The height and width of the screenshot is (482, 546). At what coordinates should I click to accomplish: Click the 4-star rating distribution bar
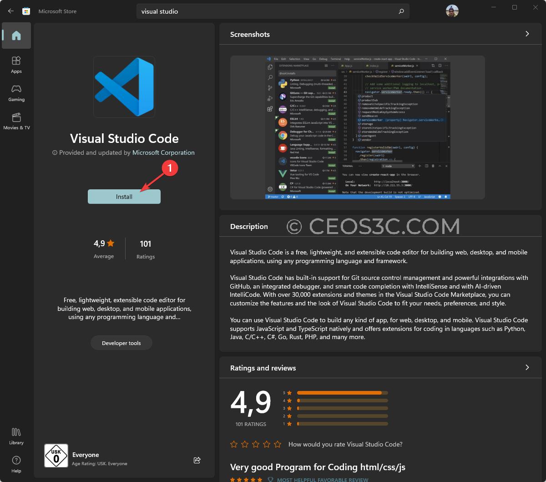[343, 401]
